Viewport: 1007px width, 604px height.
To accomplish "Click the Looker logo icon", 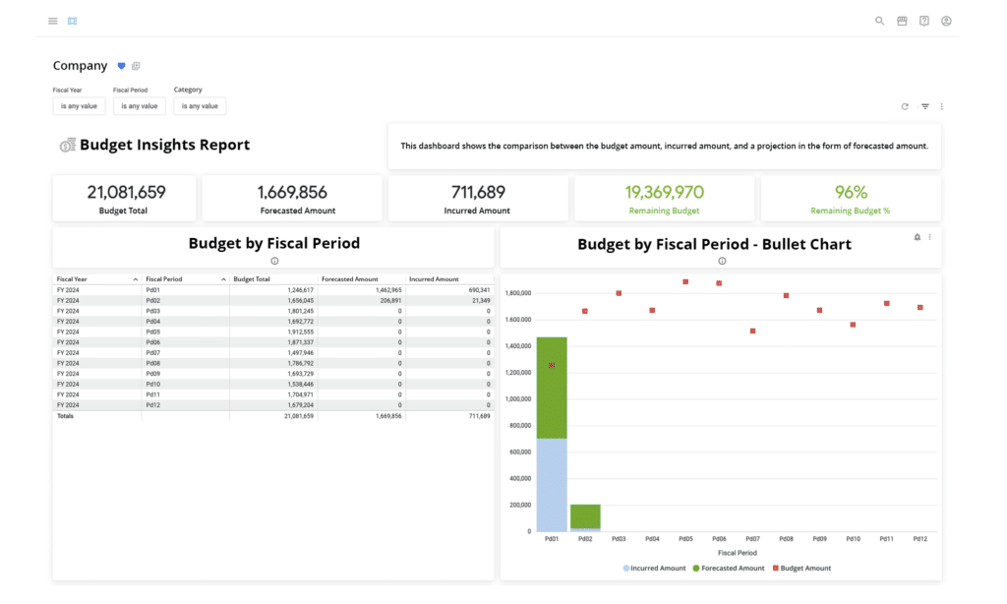I will (73, 21).
